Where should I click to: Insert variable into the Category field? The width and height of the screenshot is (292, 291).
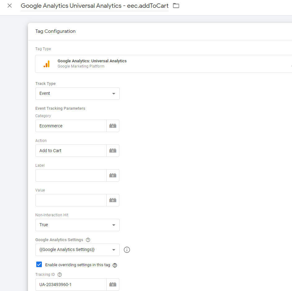(113, 126)
